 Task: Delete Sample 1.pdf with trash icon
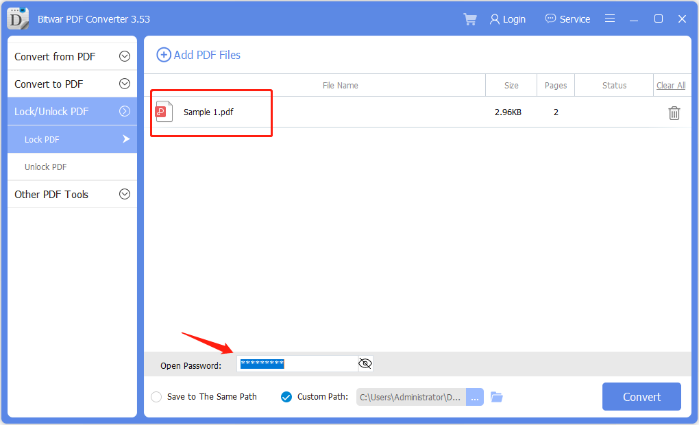click(x=674, y=113)
